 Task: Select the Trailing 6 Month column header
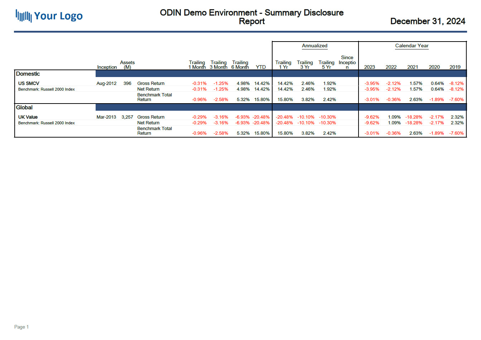[240, 64]
